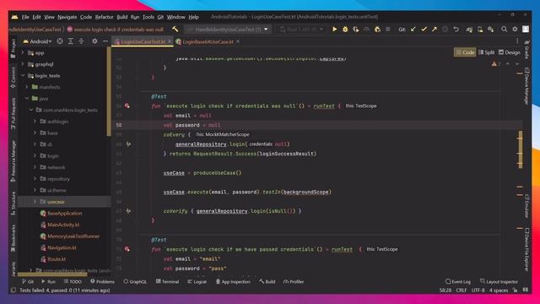Open the File menu

coord(25,17)
